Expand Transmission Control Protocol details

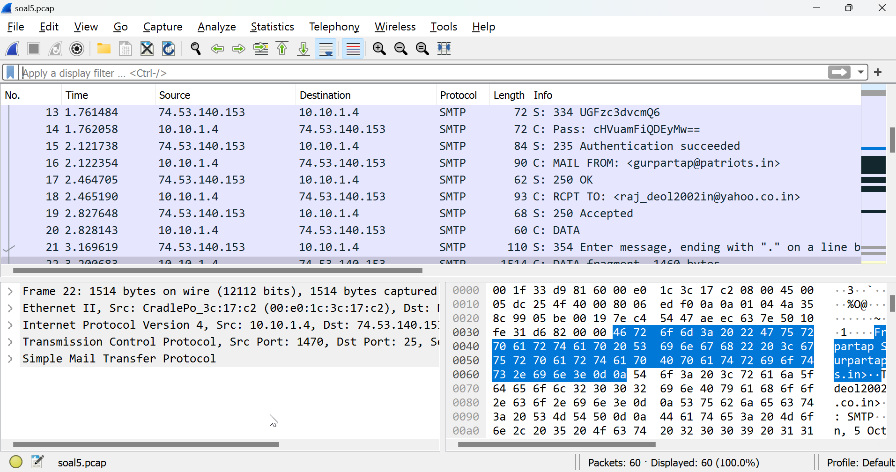point(9,341)
